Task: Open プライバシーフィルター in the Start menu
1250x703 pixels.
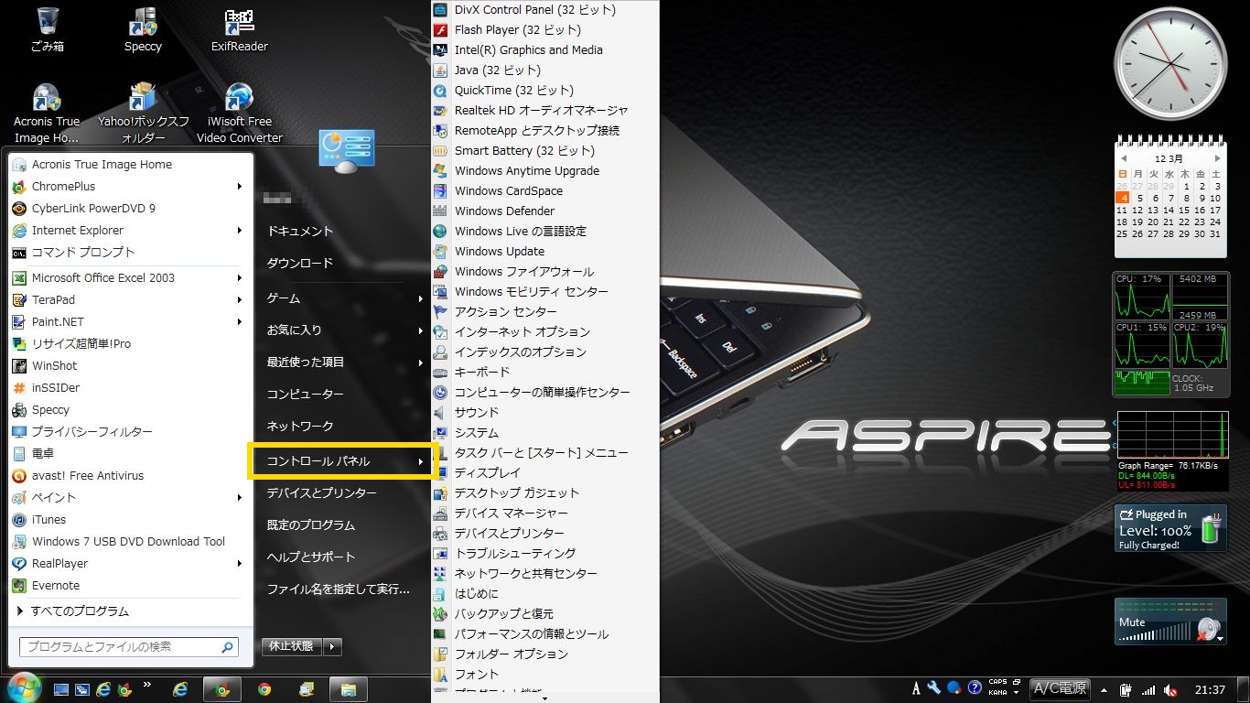Action: click(x=130, y=431)
